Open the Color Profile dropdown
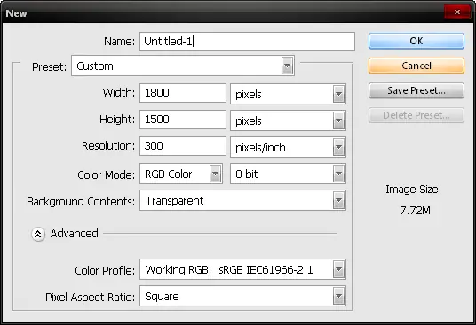 [x=242, y=269]
